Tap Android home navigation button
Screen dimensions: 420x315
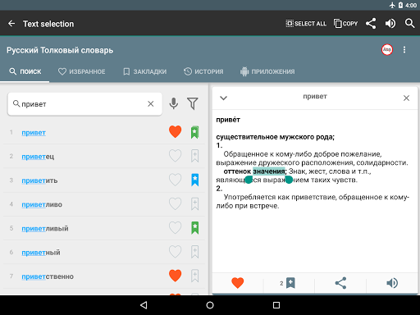click(210, 305)
